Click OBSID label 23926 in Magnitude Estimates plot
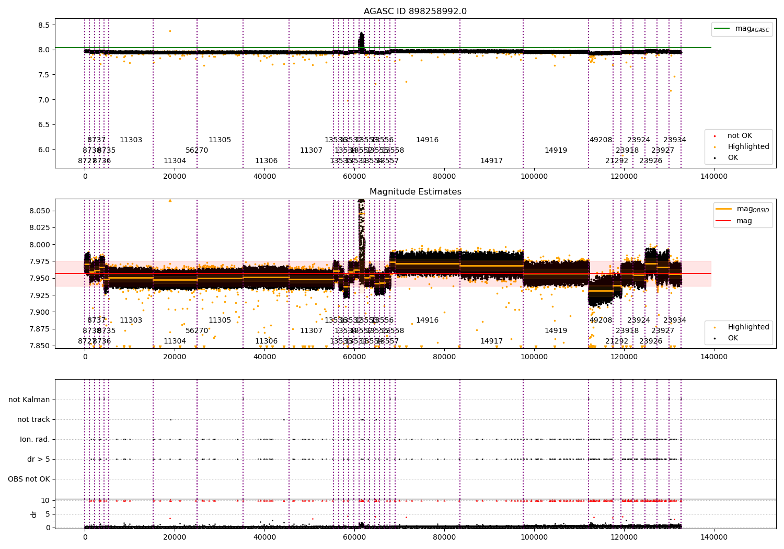The height and width of the screenshot is (549, 784). point(651,341)
